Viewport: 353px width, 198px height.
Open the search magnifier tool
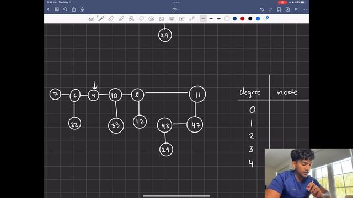(65, 9)
